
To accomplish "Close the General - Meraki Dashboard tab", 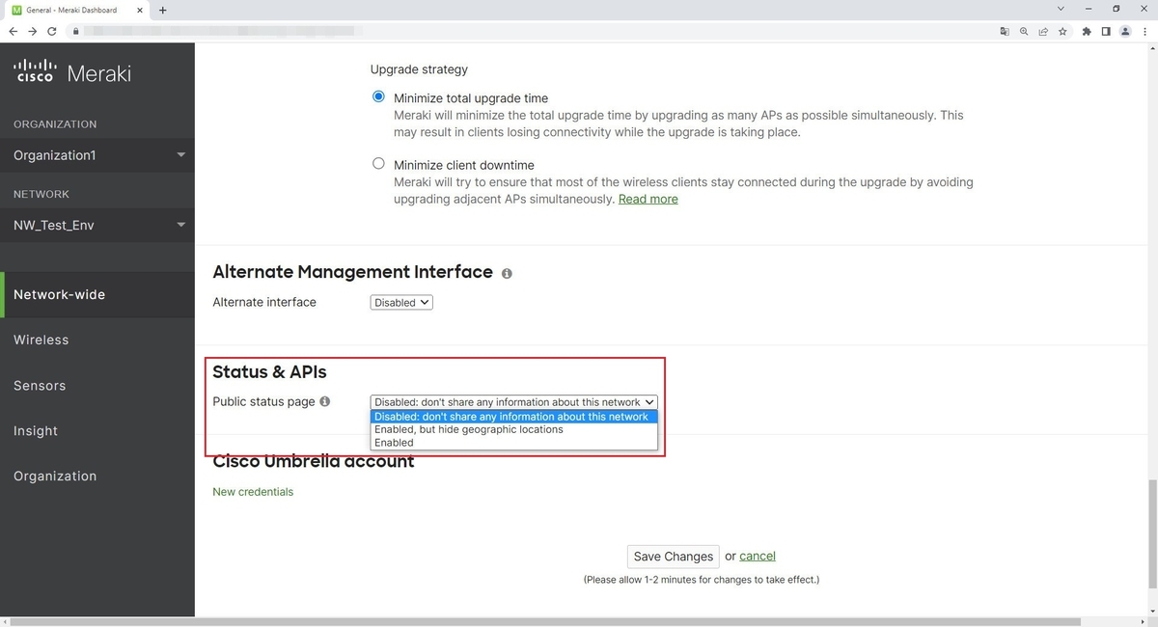I will point(142,10).
